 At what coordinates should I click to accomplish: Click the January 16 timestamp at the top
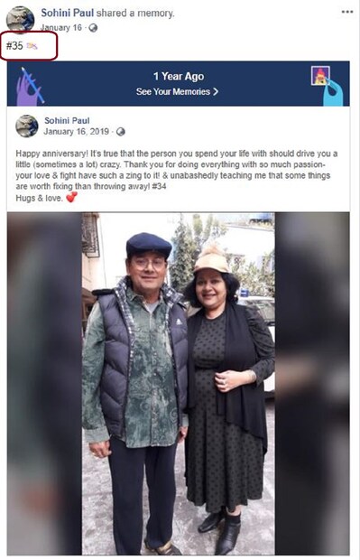[x=61, y=28]
